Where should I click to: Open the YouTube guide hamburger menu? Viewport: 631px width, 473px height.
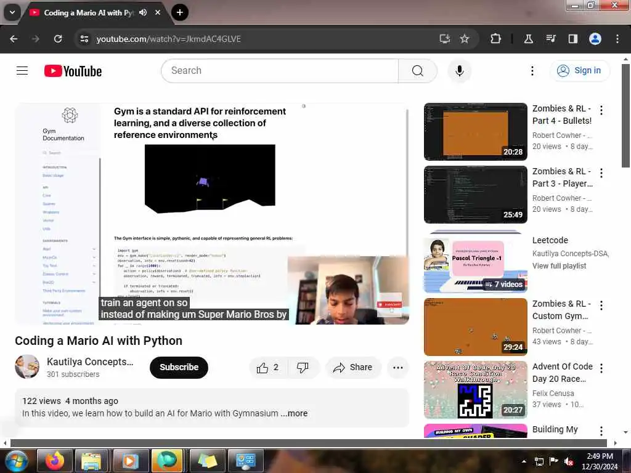coord(22,71)
